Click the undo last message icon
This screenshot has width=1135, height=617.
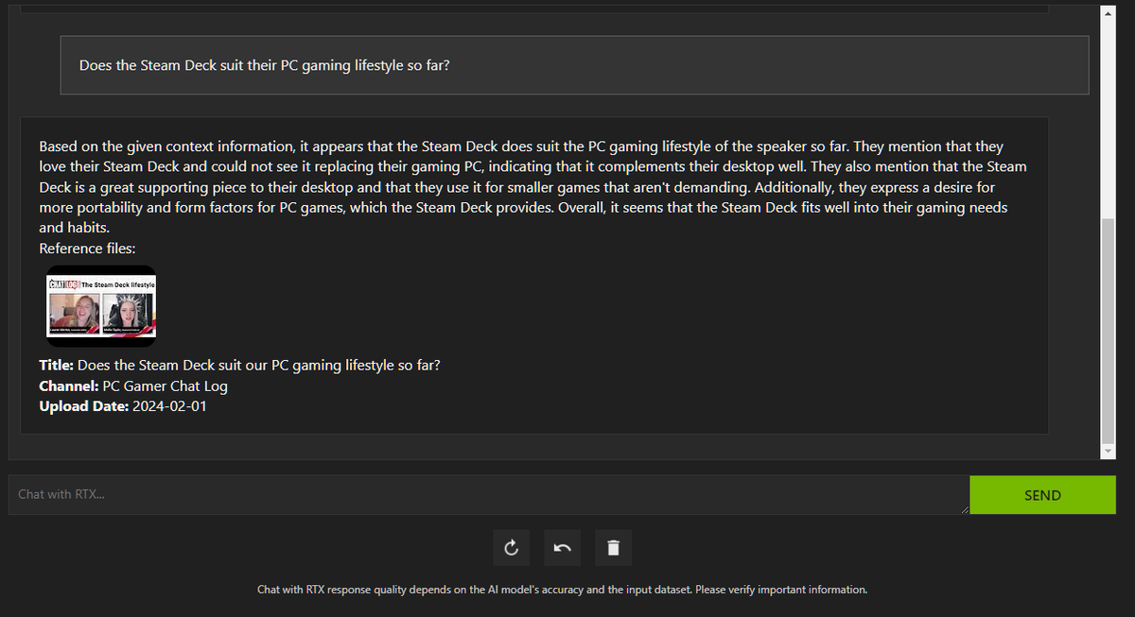point(562,547)
